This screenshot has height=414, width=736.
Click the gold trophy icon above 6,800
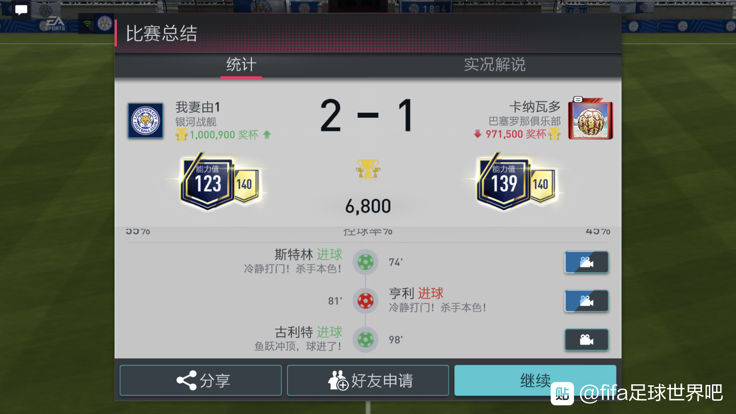point(368,169)
